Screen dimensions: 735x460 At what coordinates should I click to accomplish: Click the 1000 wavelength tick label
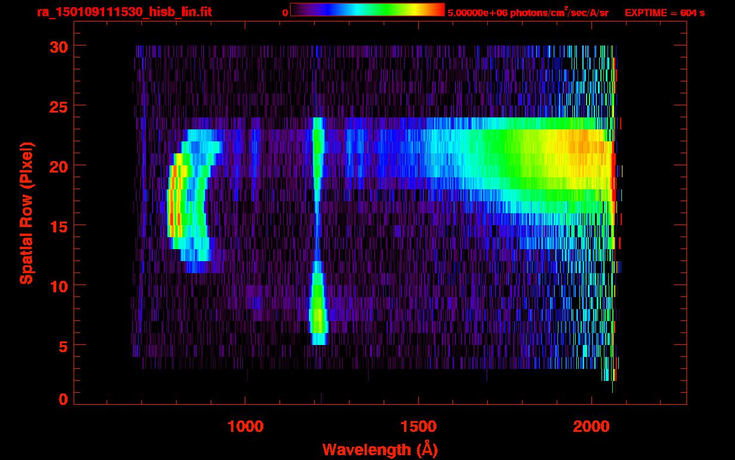coord(245,426)
